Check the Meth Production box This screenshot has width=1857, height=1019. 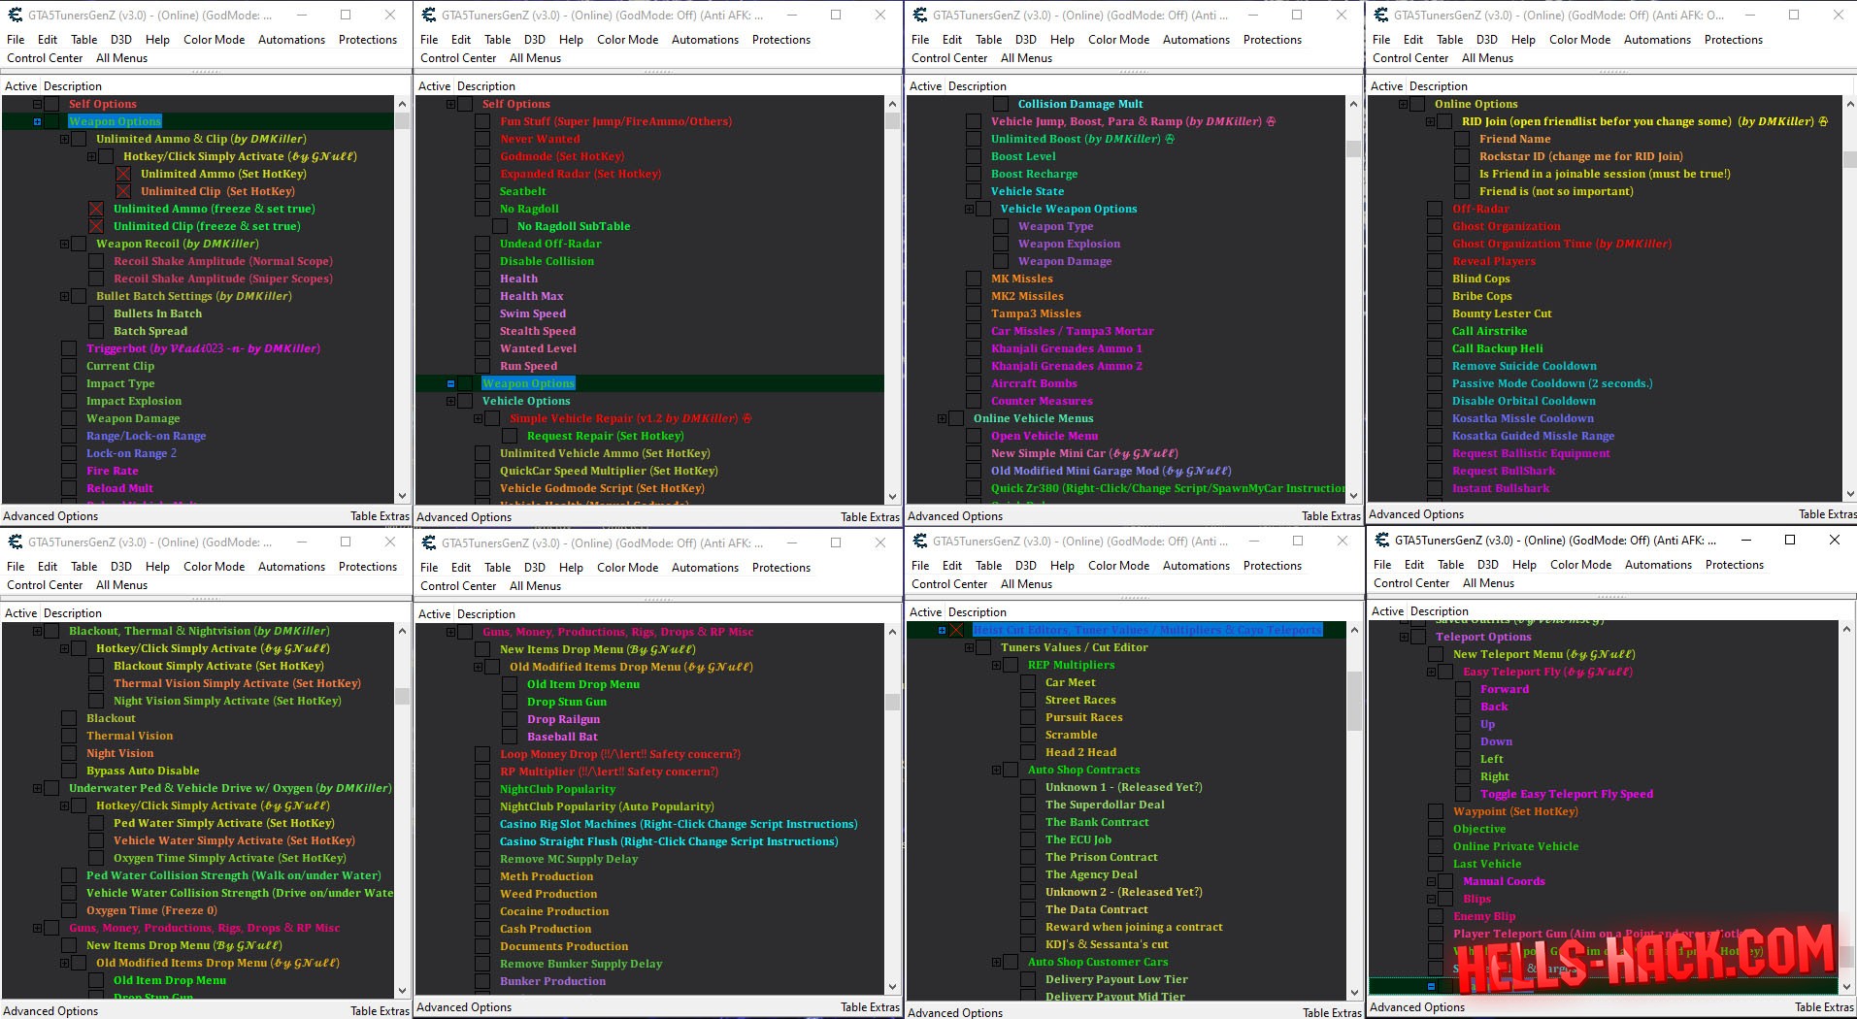[482, 876]
